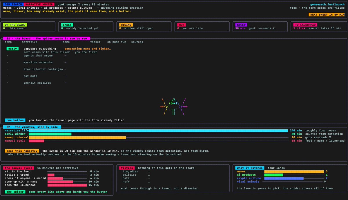The image size is (348, 200).
Task: Select the GEM SEARCH badge
Action: point(13,5)
